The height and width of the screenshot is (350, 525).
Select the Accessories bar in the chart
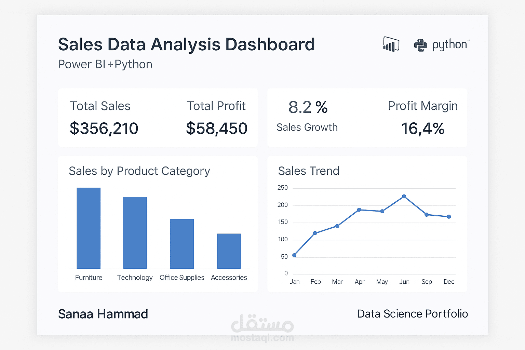click(229, 251)
